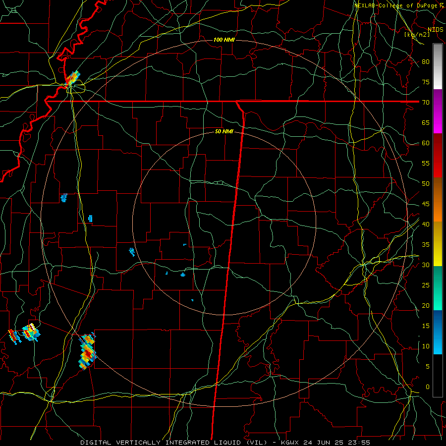The height and width of the screenshot is (446, 446).
Task: Click the 10 value on the VIL scale
Action: (x=426, y=346)
